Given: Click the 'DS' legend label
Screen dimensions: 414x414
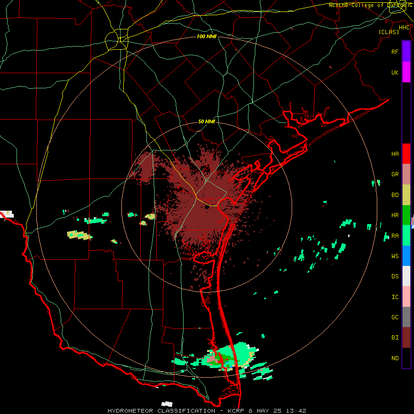Looking at the screenshot, I should pos(395,276).
